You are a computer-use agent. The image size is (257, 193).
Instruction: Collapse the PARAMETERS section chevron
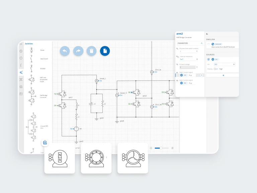201,43
